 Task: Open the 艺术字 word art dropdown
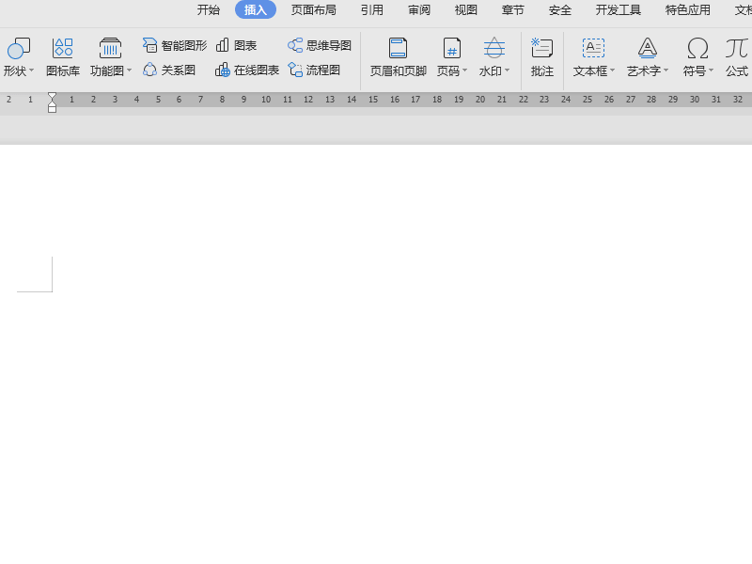click(648, 70)
